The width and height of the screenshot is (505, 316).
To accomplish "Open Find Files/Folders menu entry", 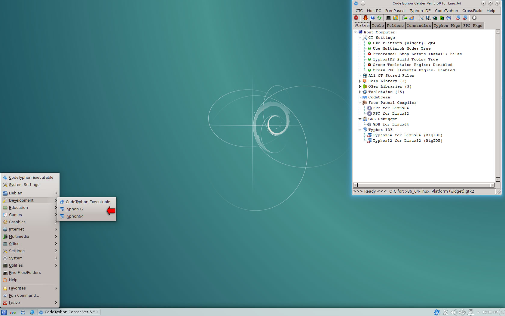I will tap(30, 273).
